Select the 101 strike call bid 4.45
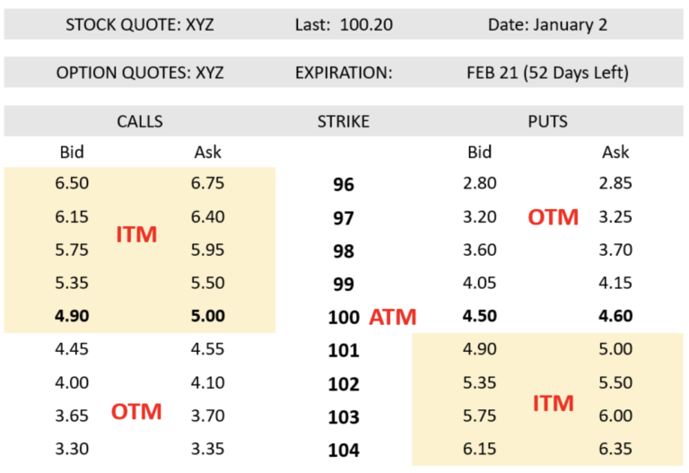 coord(72,349)
